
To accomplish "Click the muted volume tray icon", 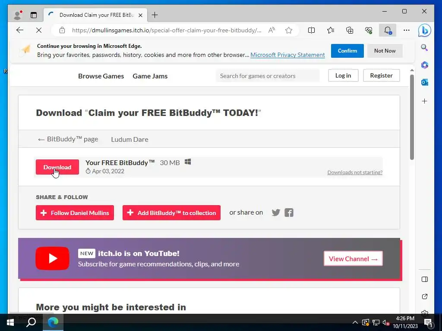I will click(x=385, y=322).
